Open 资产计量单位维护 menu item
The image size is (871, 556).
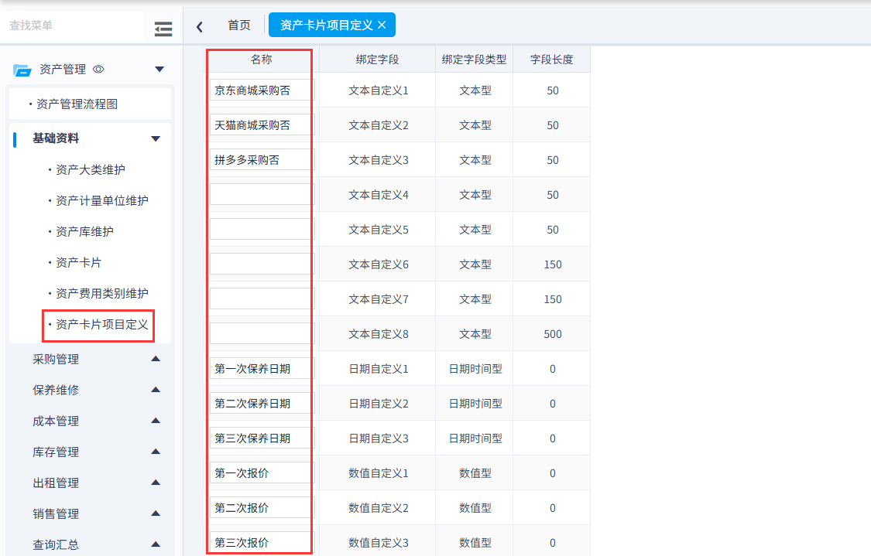coord(101,201)
